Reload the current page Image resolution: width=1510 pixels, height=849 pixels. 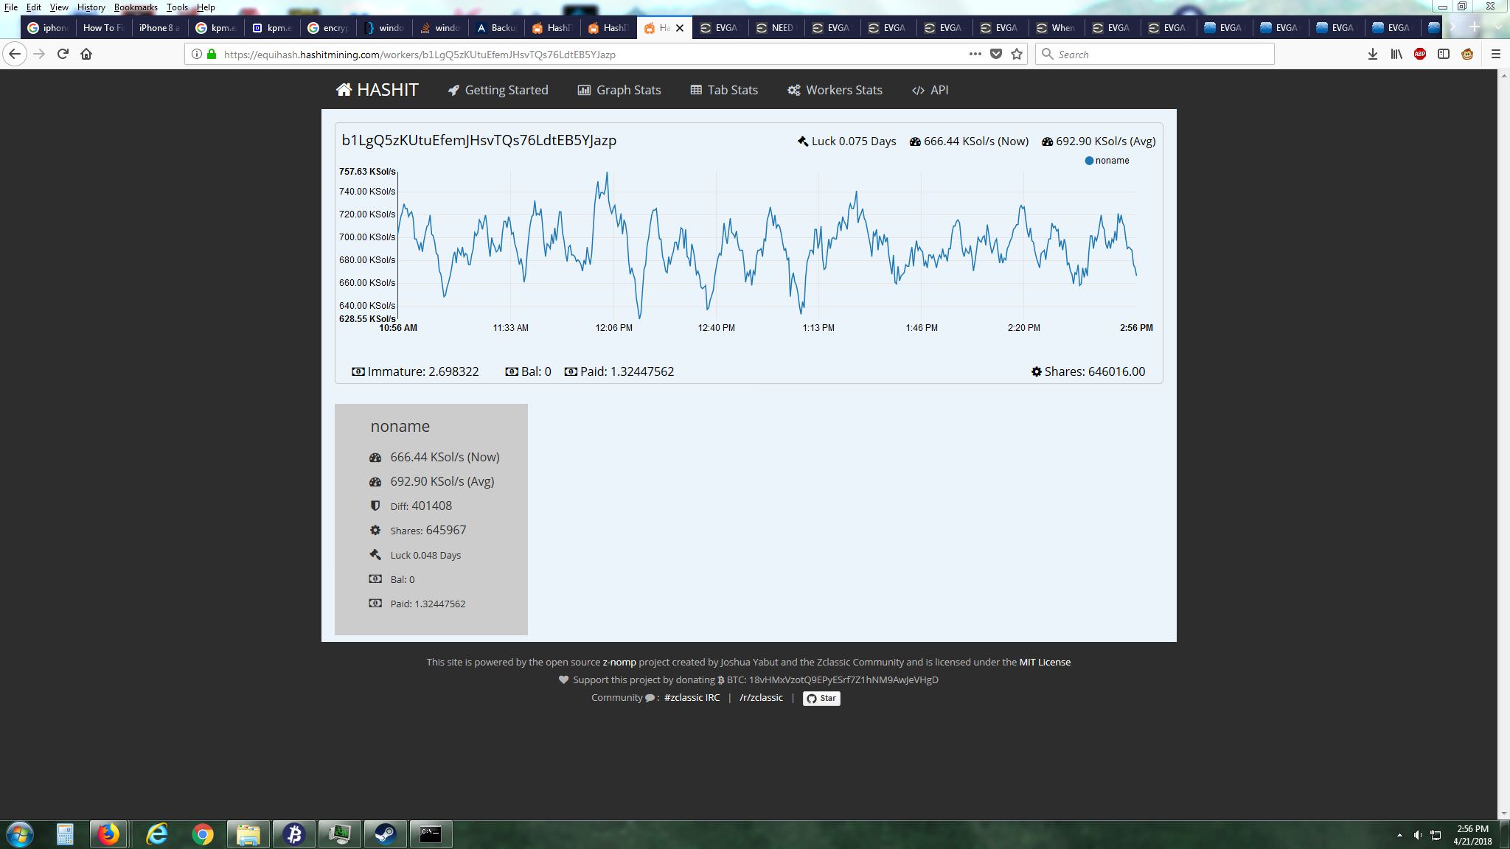tap(63, 54)
